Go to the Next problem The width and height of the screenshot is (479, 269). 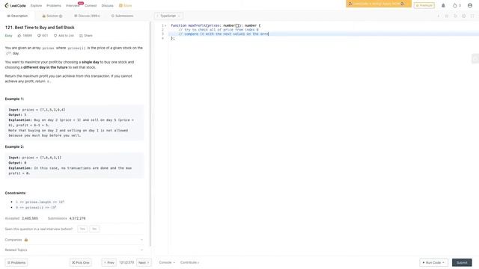click(144, 262)
